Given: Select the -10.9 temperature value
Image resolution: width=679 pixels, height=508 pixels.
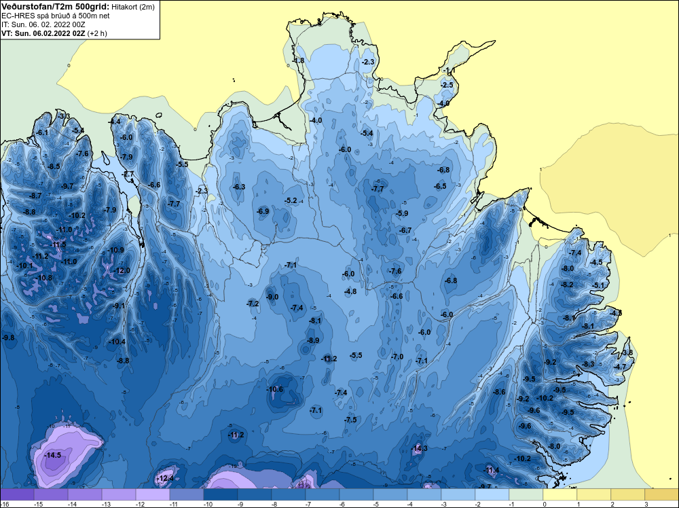Looking at the screenshot, I should 116,250.
